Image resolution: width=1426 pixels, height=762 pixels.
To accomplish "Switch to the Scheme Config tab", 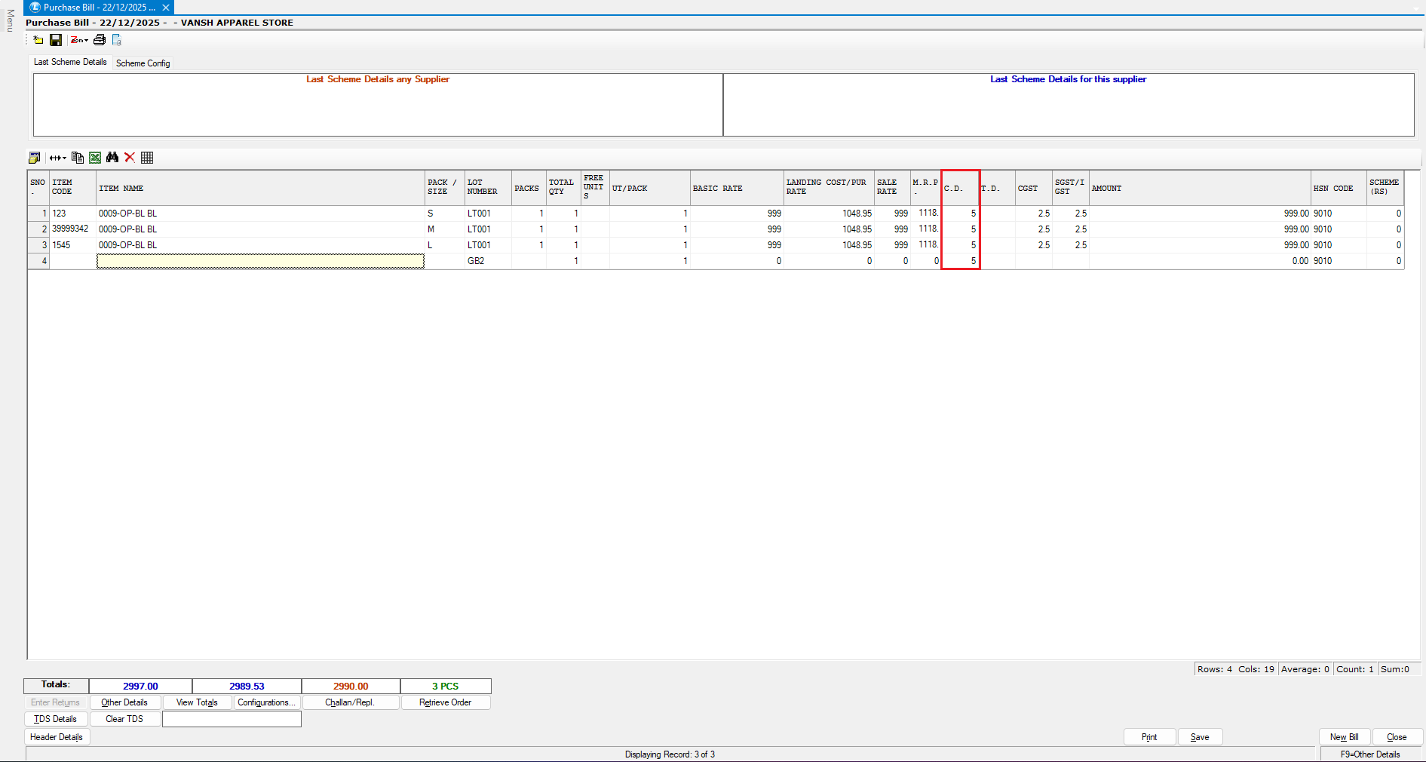I will 143,63.
